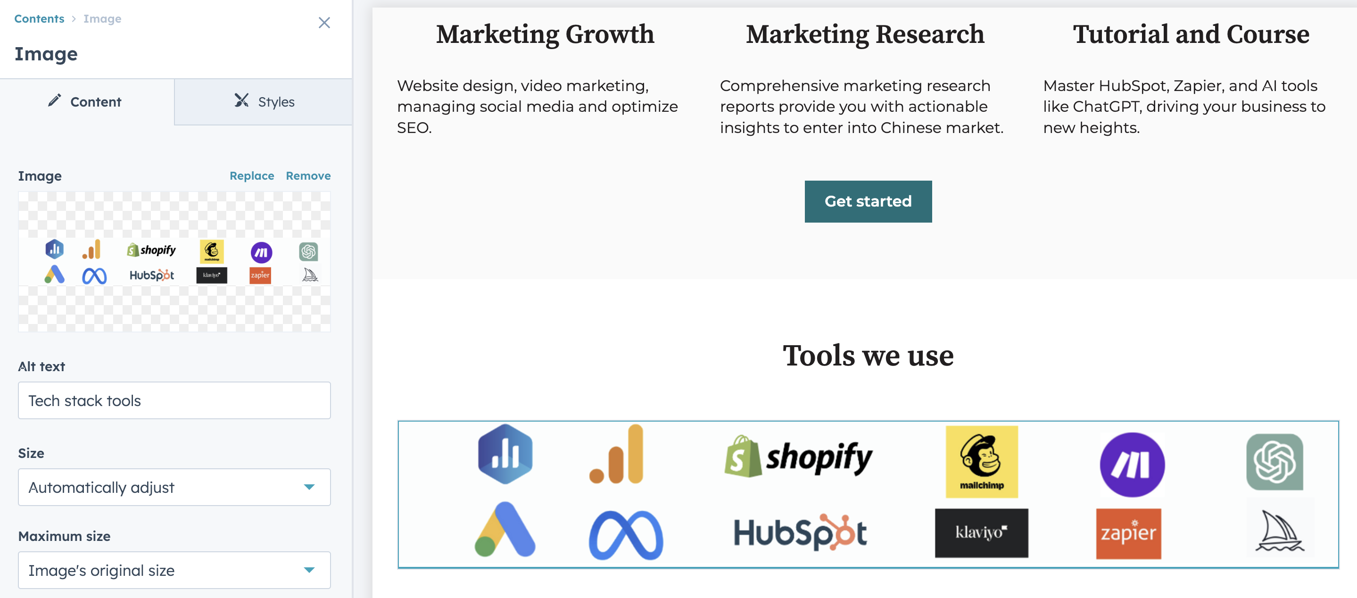The height and width of the screenshot is (598, 1357).
Task: Click into the Alt text input field
Action: (x=174, y=400)
